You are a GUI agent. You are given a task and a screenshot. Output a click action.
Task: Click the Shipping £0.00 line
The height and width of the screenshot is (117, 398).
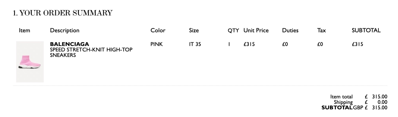coord(361,102)
